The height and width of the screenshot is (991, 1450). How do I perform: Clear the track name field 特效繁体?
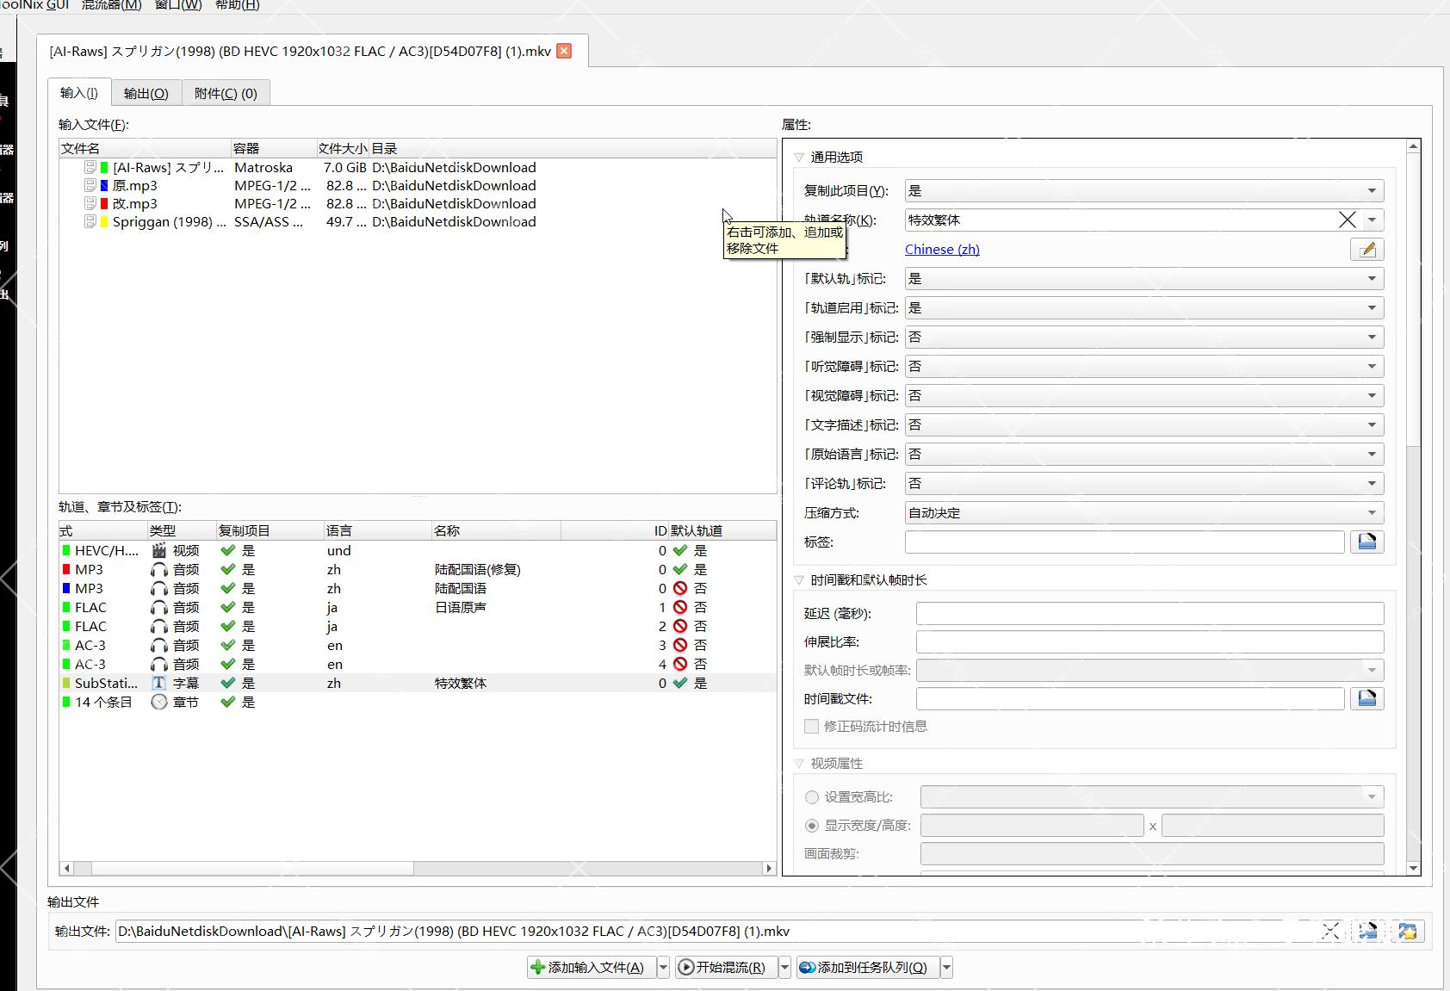[1347, 220]
